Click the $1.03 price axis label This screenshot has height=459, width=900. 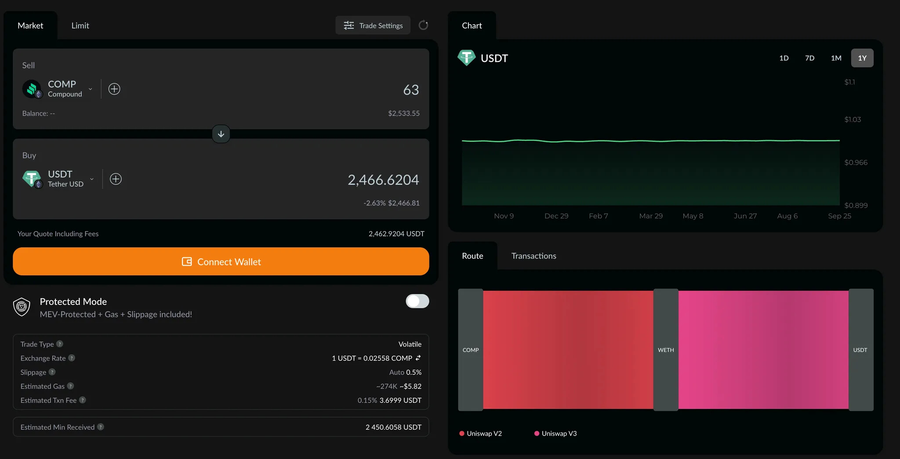(x=853, y=119)
